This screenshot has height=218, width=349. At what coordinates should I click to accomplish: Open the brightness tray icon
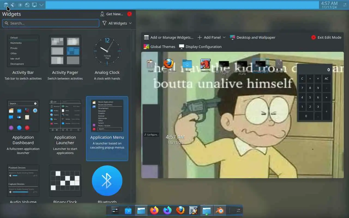point(20,5)
